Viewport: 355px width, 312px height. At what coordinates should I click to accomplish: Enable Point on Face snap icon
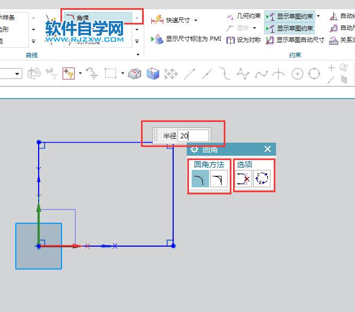(344, 67)
